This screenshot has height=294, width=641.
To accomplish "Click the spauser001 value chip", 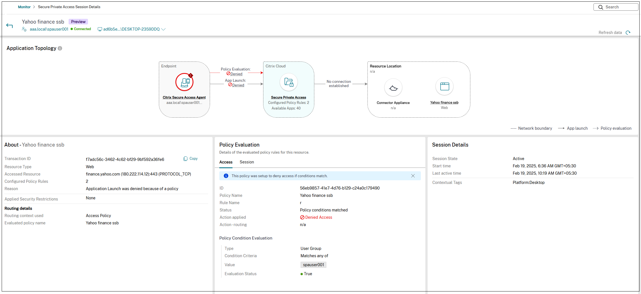I will click(x=313, y=265).
